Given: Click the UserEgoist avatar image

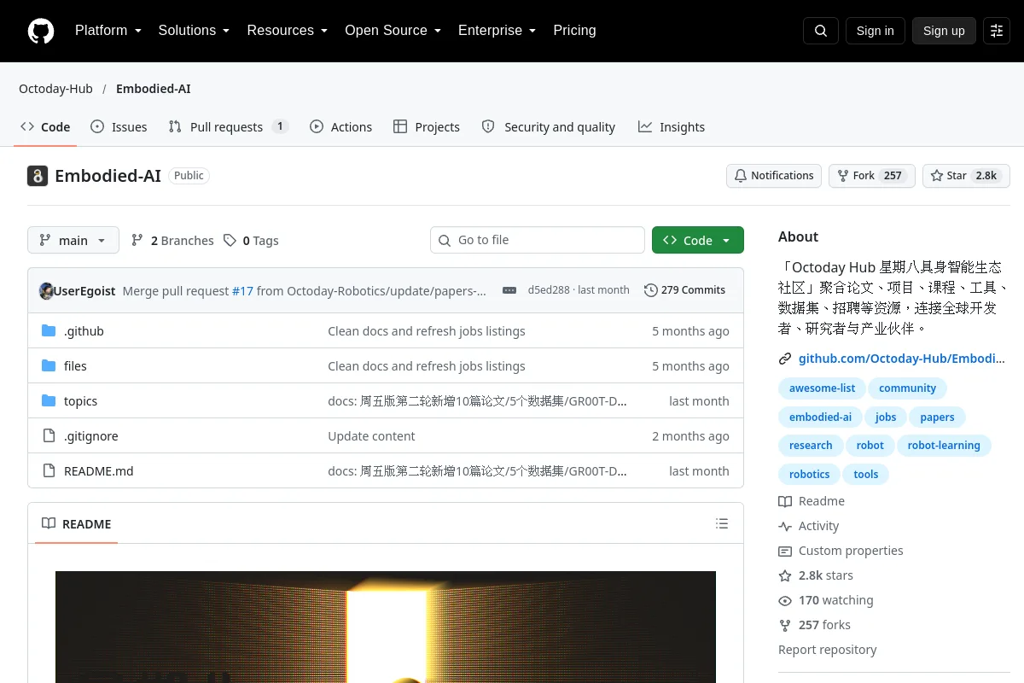Looking at the screenshot, I should pos(47,290).
